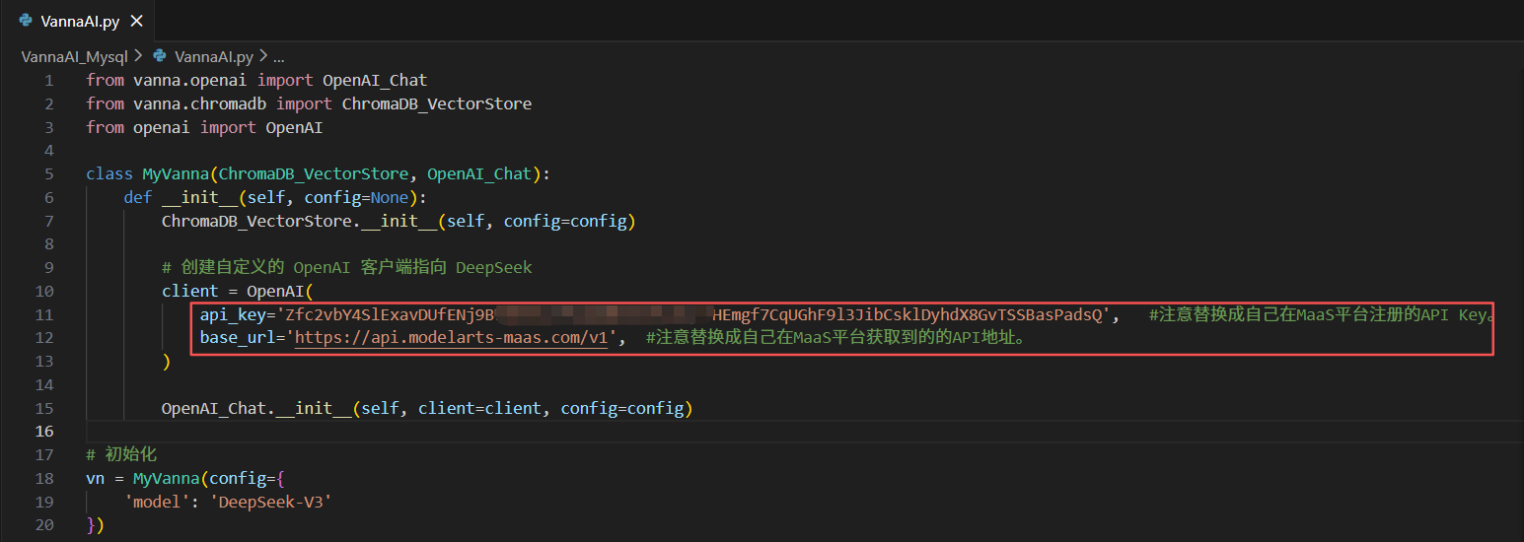Select the VannaAI.py editor tab
This screenshot has width=1524, height=542.
click(79, 21)
